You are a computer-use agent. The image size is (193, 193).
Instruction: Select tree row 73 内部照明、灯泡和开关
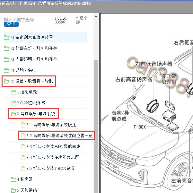click(45, 59)
